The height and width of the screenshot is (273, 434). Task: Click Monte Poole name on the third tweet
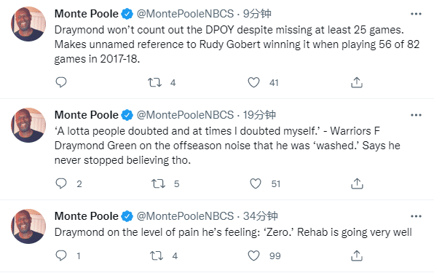(x=87, y=216)
